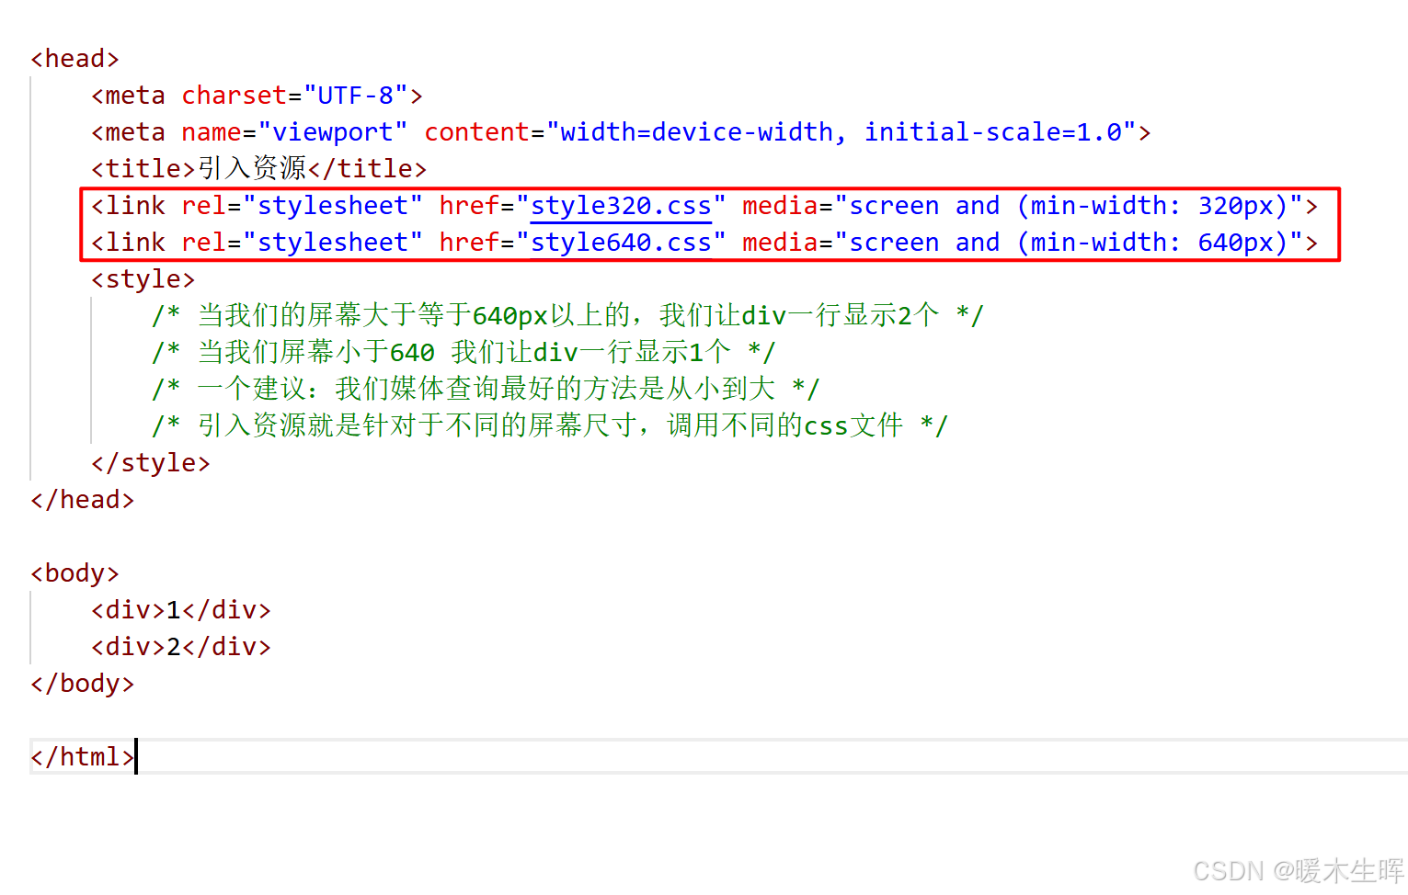
Task: Click the opening body tag
Action: 74,573
